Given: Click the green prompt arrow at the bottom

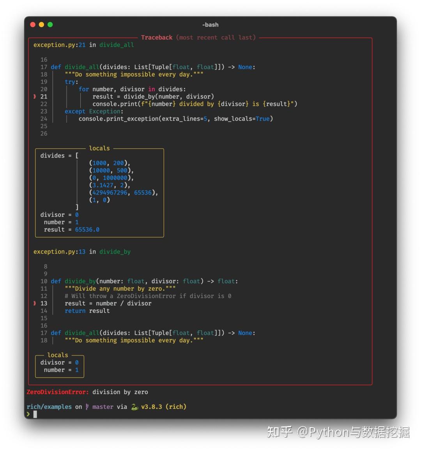Looking at the screenshot, I should click(29, 414).
